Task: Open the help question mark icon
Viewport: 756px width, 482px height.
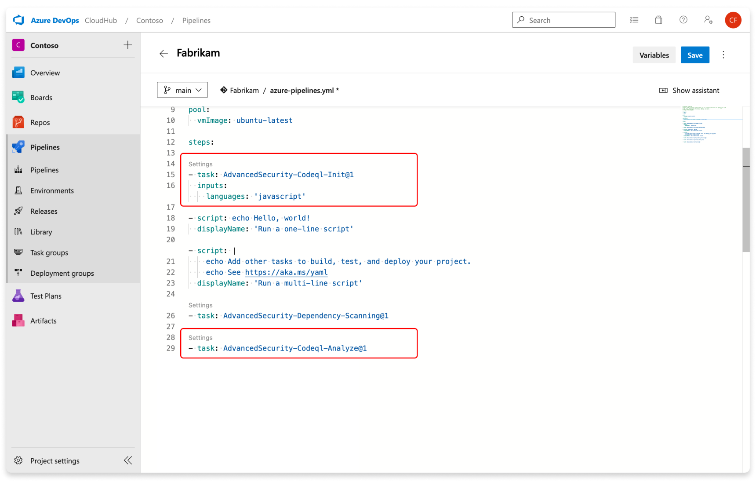Action: [683, 20]
